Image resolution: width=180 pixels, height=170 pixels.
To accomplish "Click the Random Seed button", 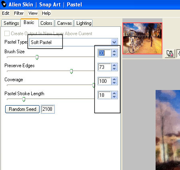I will (x=22, y=109).
